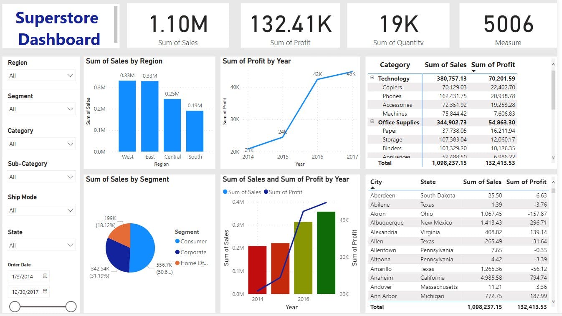562x316 pixels.
Task: Open the Segment slicer dropdown
Action: (42, 109)
